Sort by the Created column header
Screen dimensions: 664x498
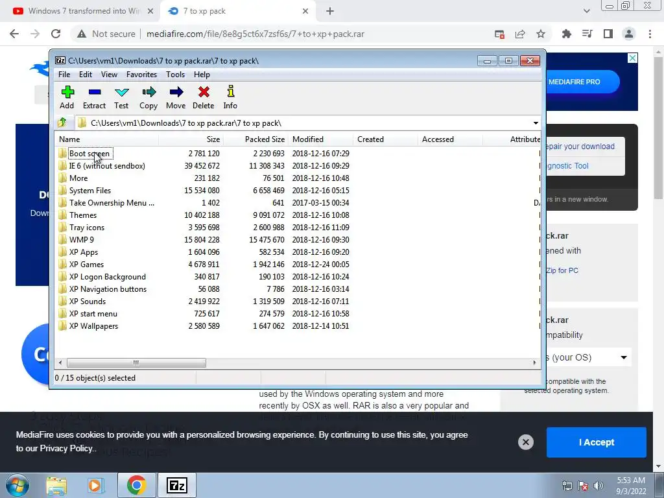click(x=385, y=139)
